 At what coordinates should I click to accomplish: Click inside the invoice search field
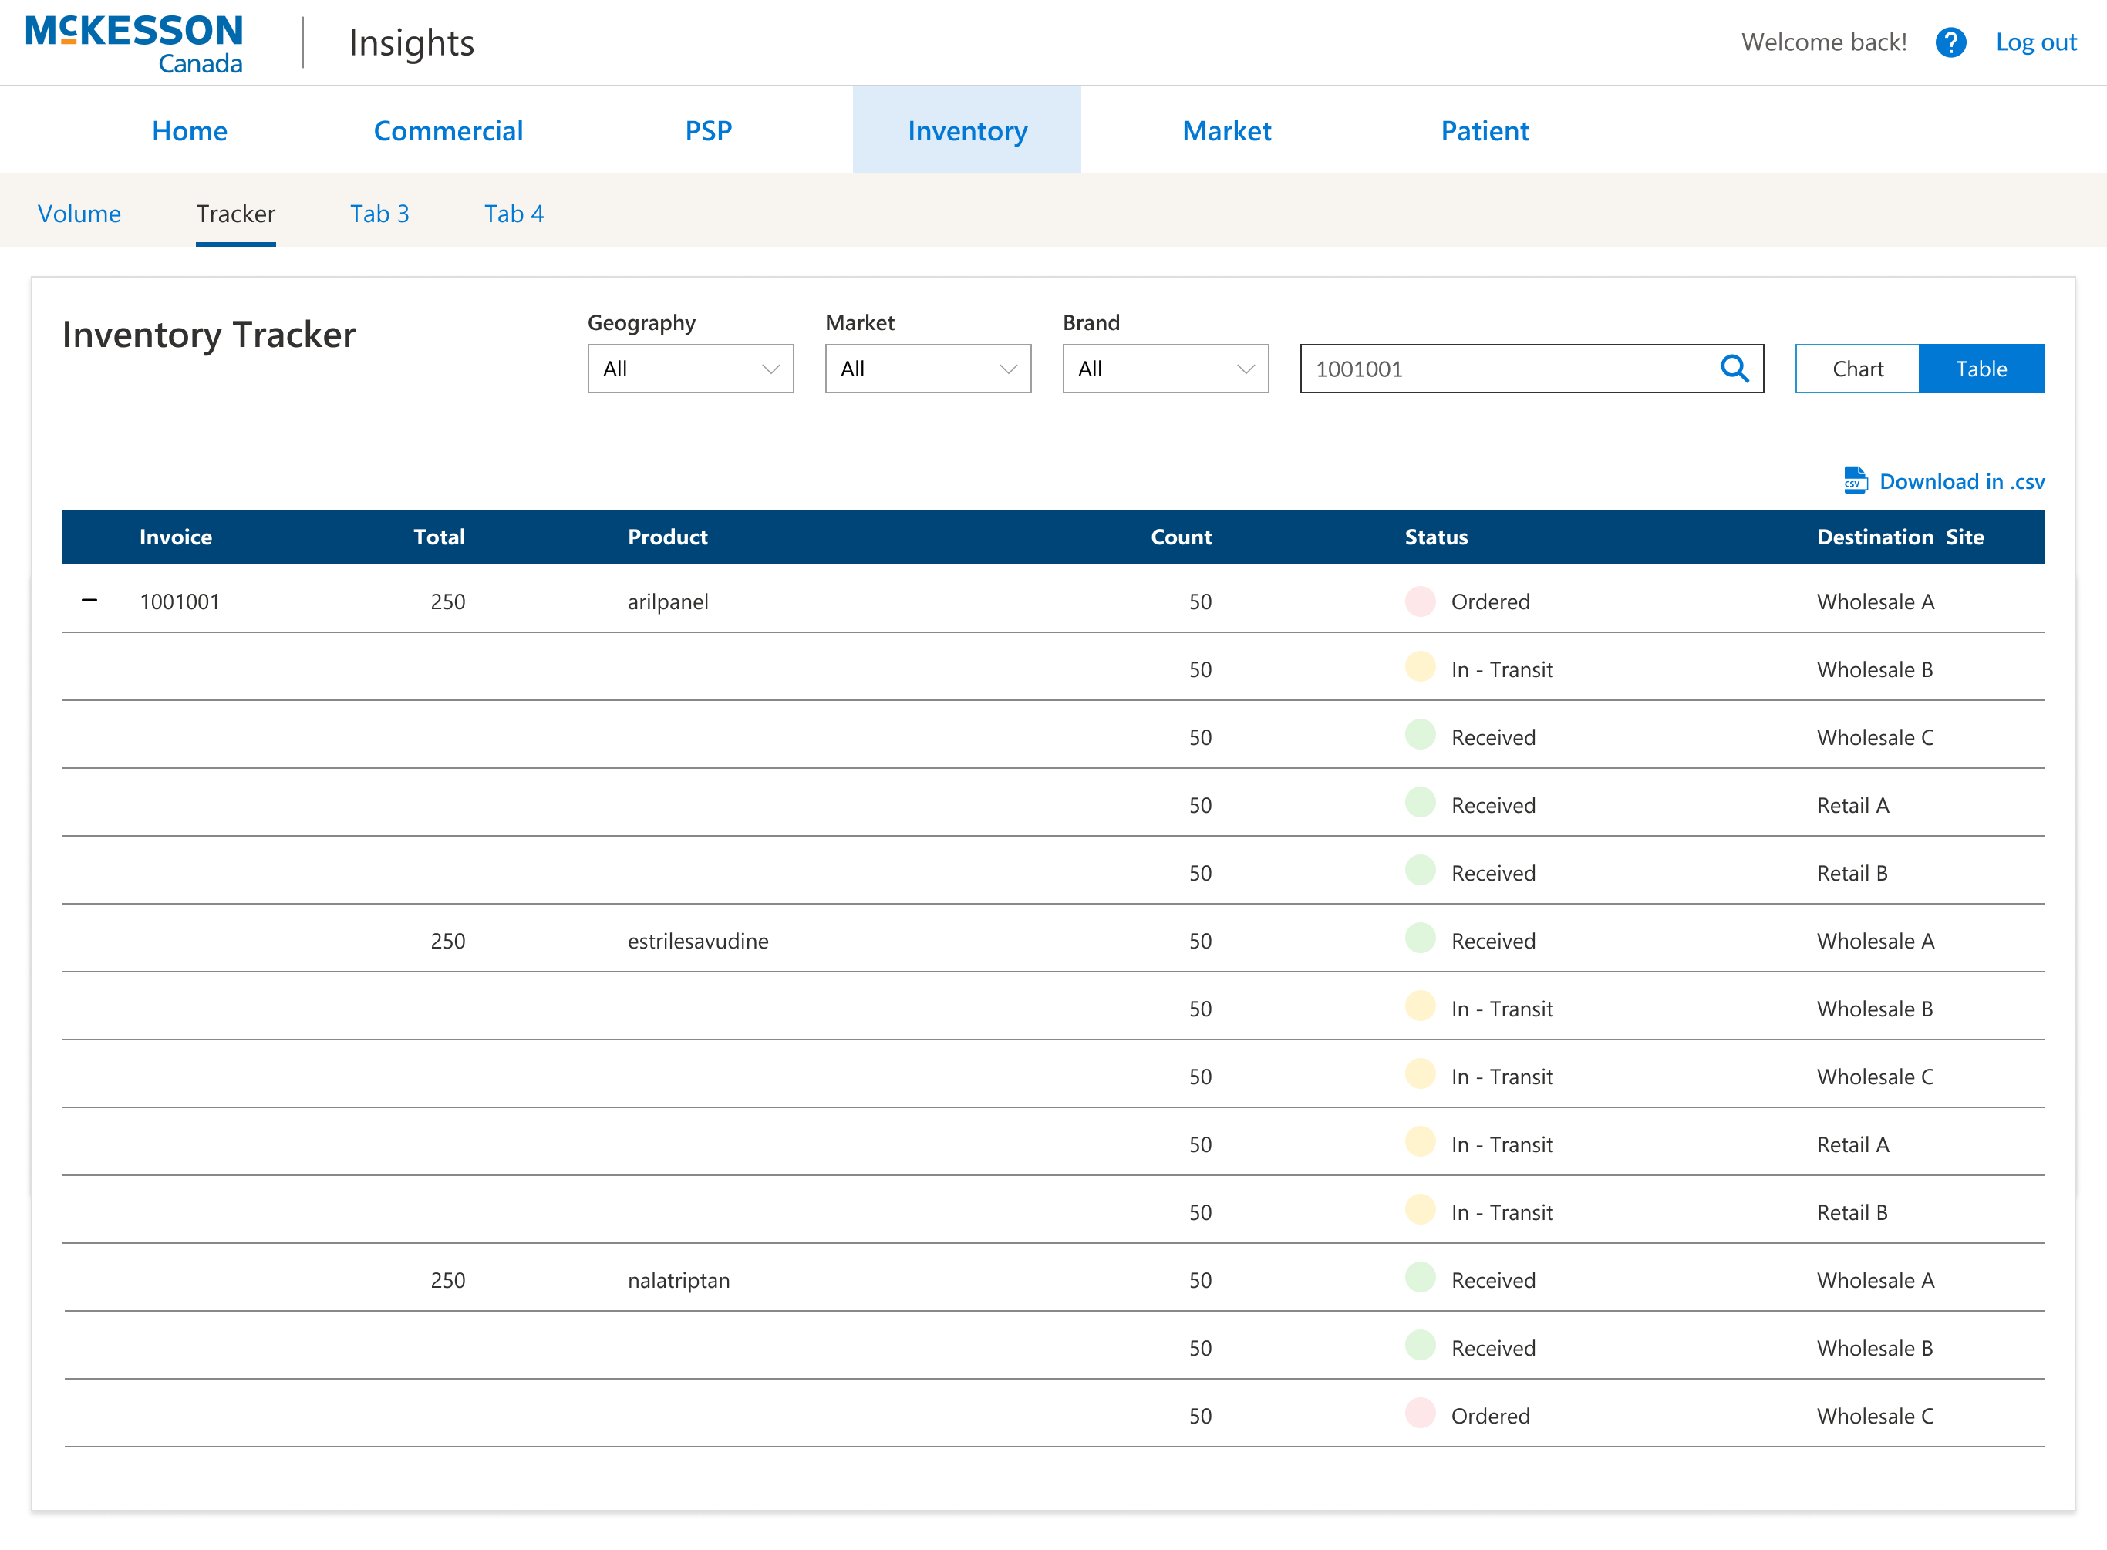(1501, 369)
